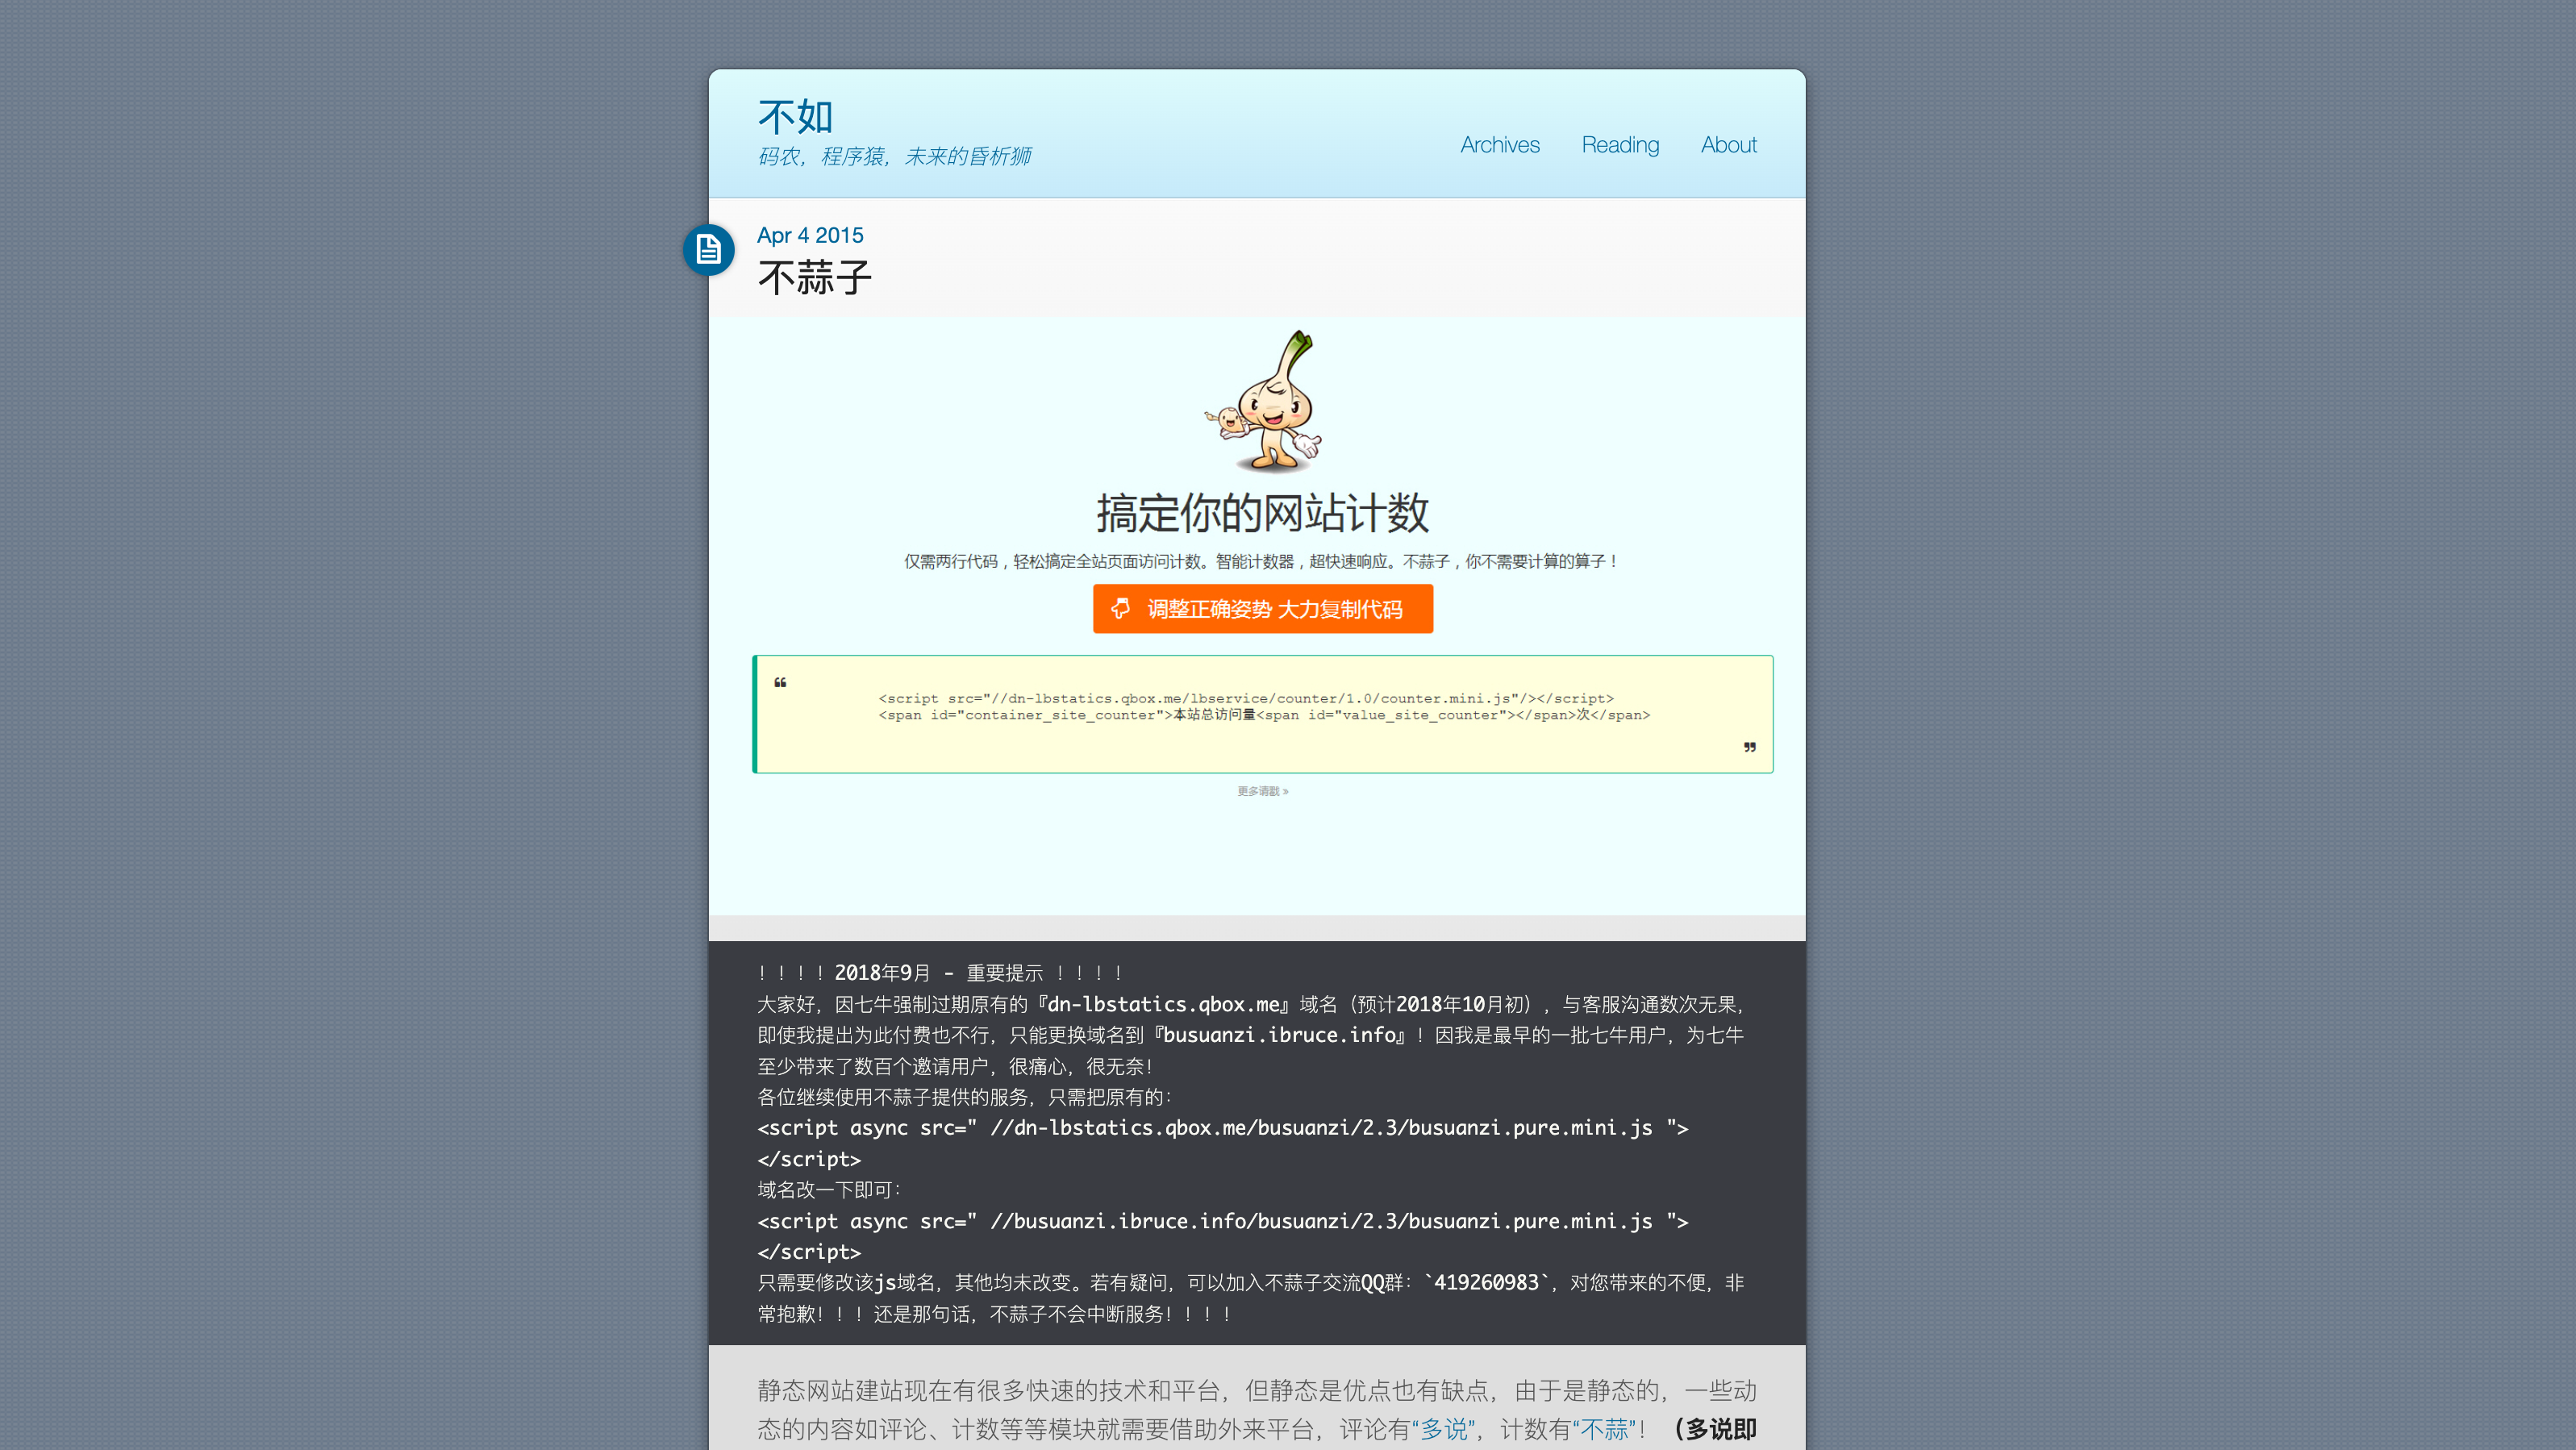This screenshot has width=2576, height=1450.
Task: Click the orange 调整正确姿势 大力复制代码 button
Action: (x=1263, y=608)
